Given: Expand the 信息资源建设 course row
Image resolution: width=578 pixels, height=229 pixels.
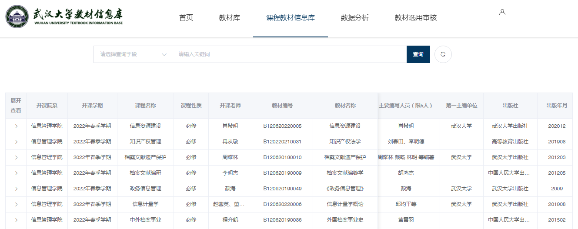Looking at the screenshot, I should pos(16,126).
